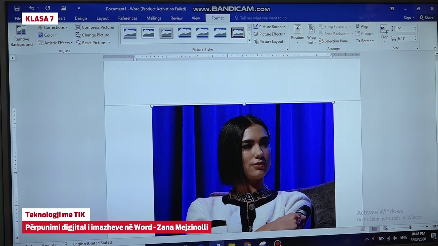
Task: Switch to the References tab
Action: point(128,18)
